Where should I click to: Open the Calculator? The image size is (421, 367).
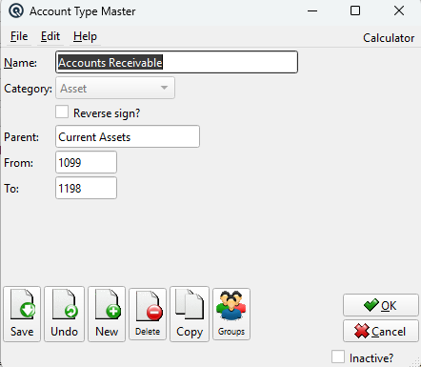[389, 38]
